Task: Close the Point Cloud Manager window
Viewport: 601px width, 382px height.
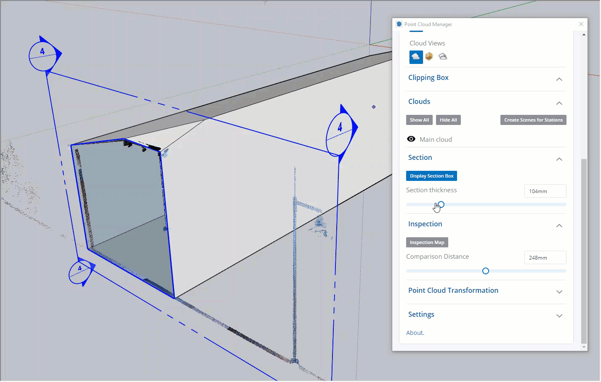Action: [x=581, y=24]
